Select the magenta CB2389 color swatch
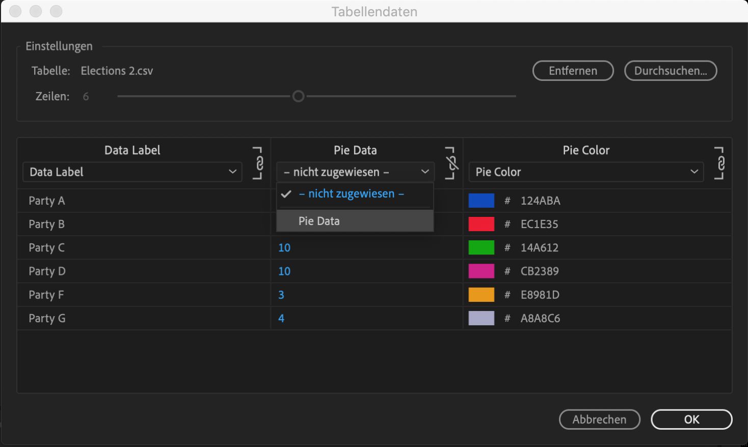The height and width of the screenshot is (447, 748). pos(481,271)
